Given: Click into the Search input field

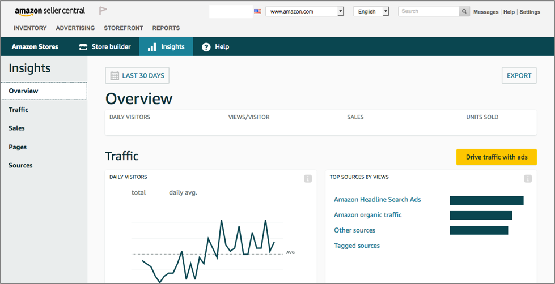Looking at the screenshot, I should (x=428, y=11).
